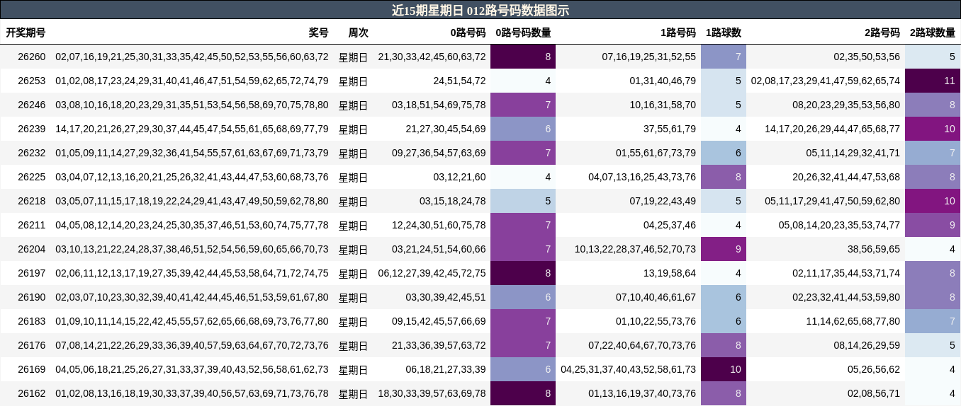Click the 1路球数 count 8 in row 26225

724,177
